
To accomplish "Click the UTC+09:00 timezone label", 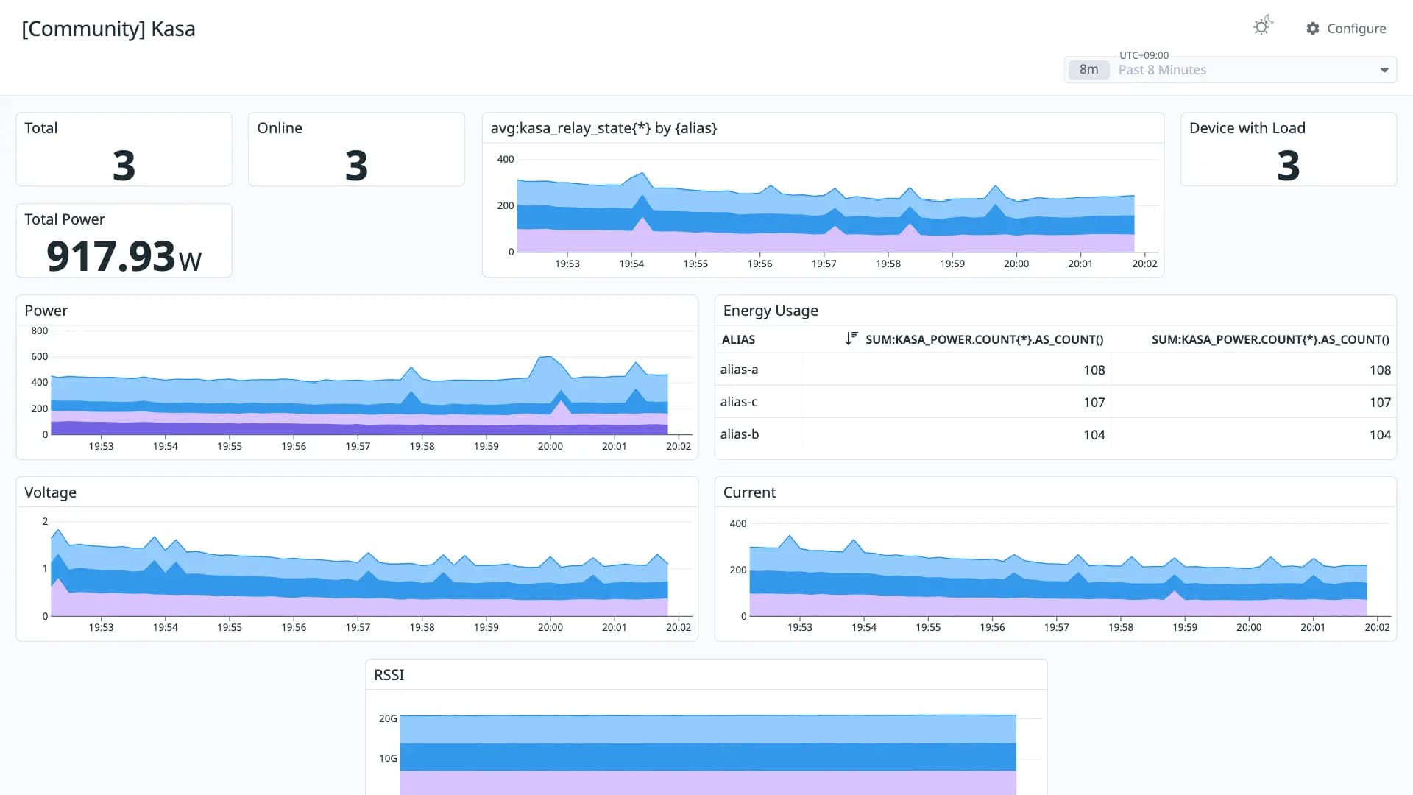I will [x=1144, y=55].
